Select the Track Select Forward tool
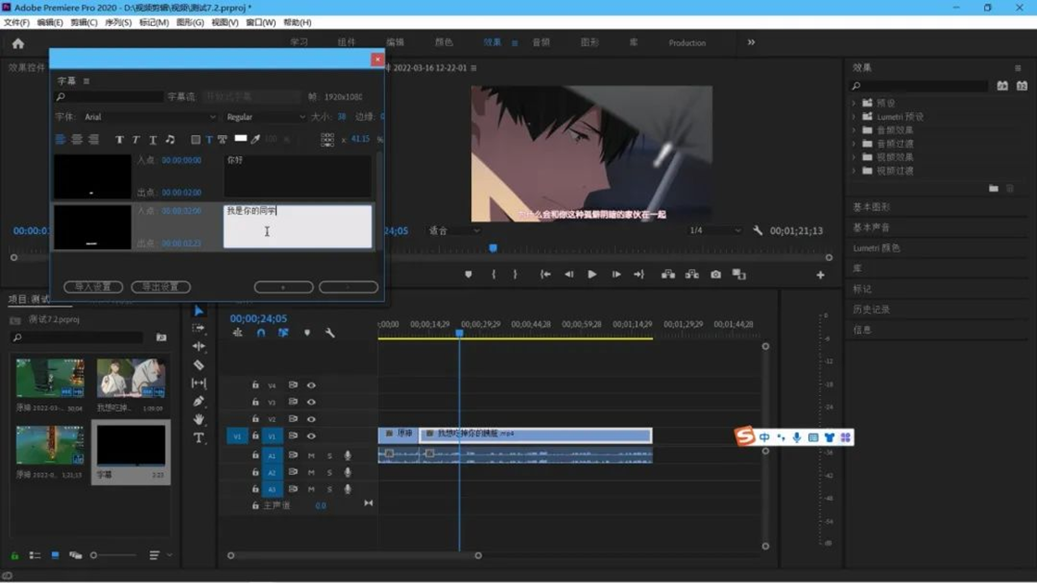 tap(198, 328)
